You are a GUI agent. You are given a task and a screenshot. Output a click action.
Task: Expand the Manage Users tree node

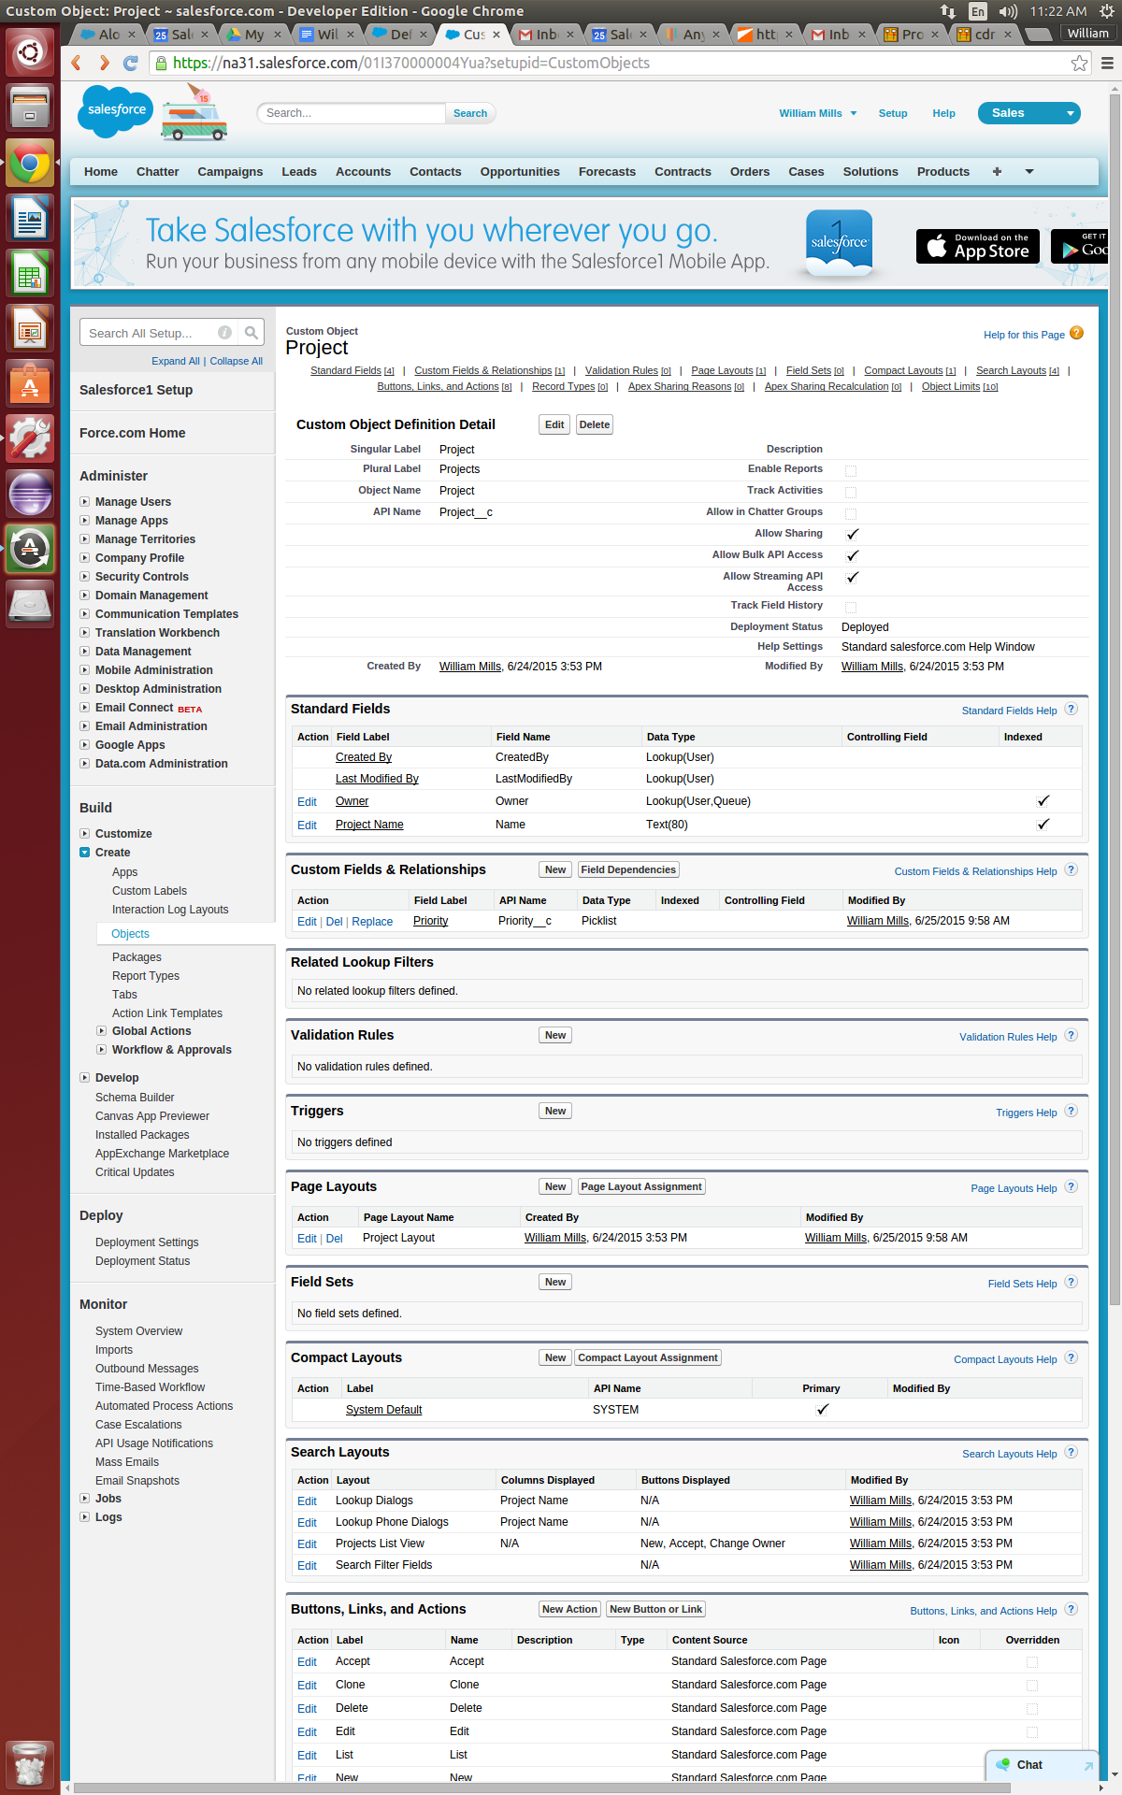coord(85,502)
